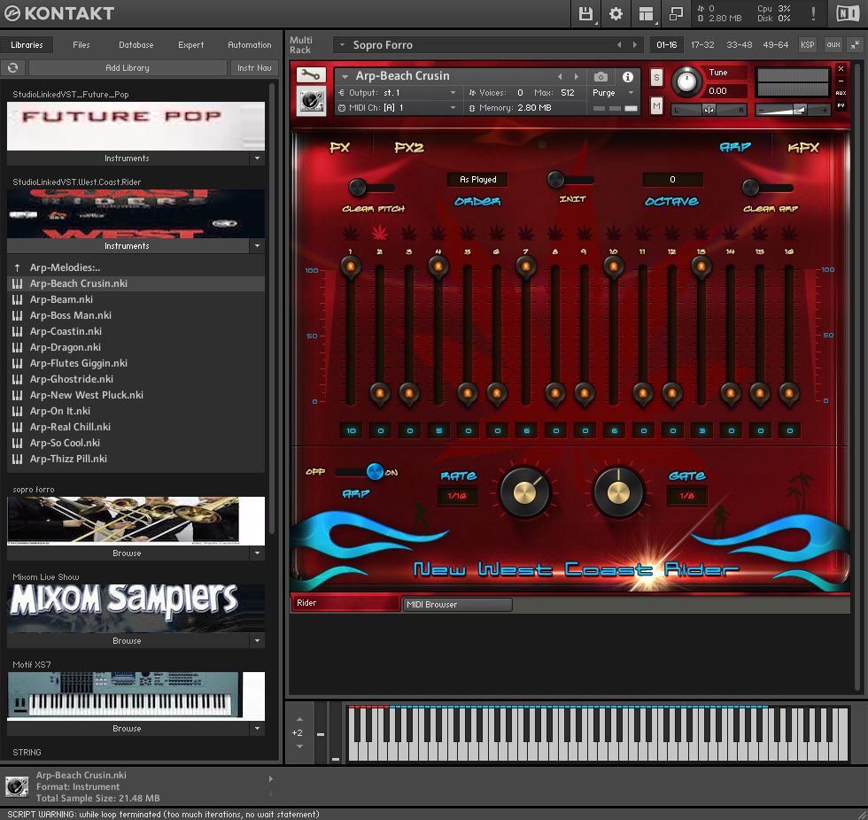Click the Add Library button
Screen dimensions: 868x820
[x=128, y=67]
